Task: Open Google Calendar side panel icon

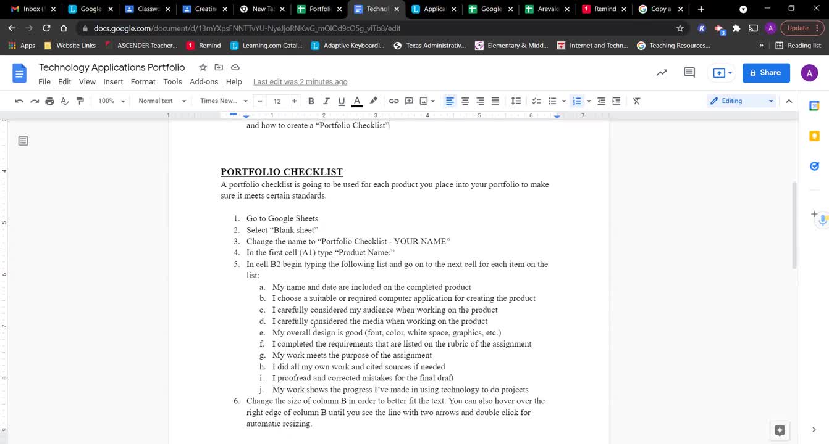Action: [814, 106]
